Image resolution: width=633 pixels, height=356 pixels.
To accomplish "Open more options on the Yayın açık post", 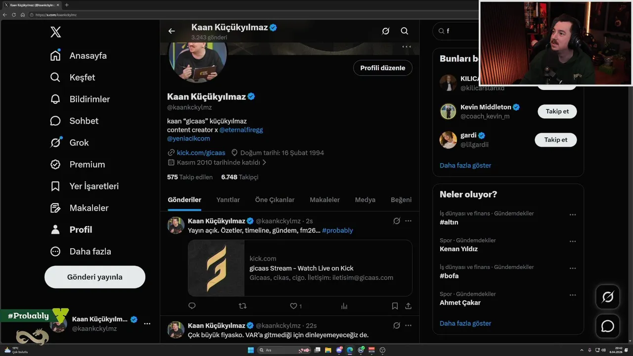I will (408, 221).
